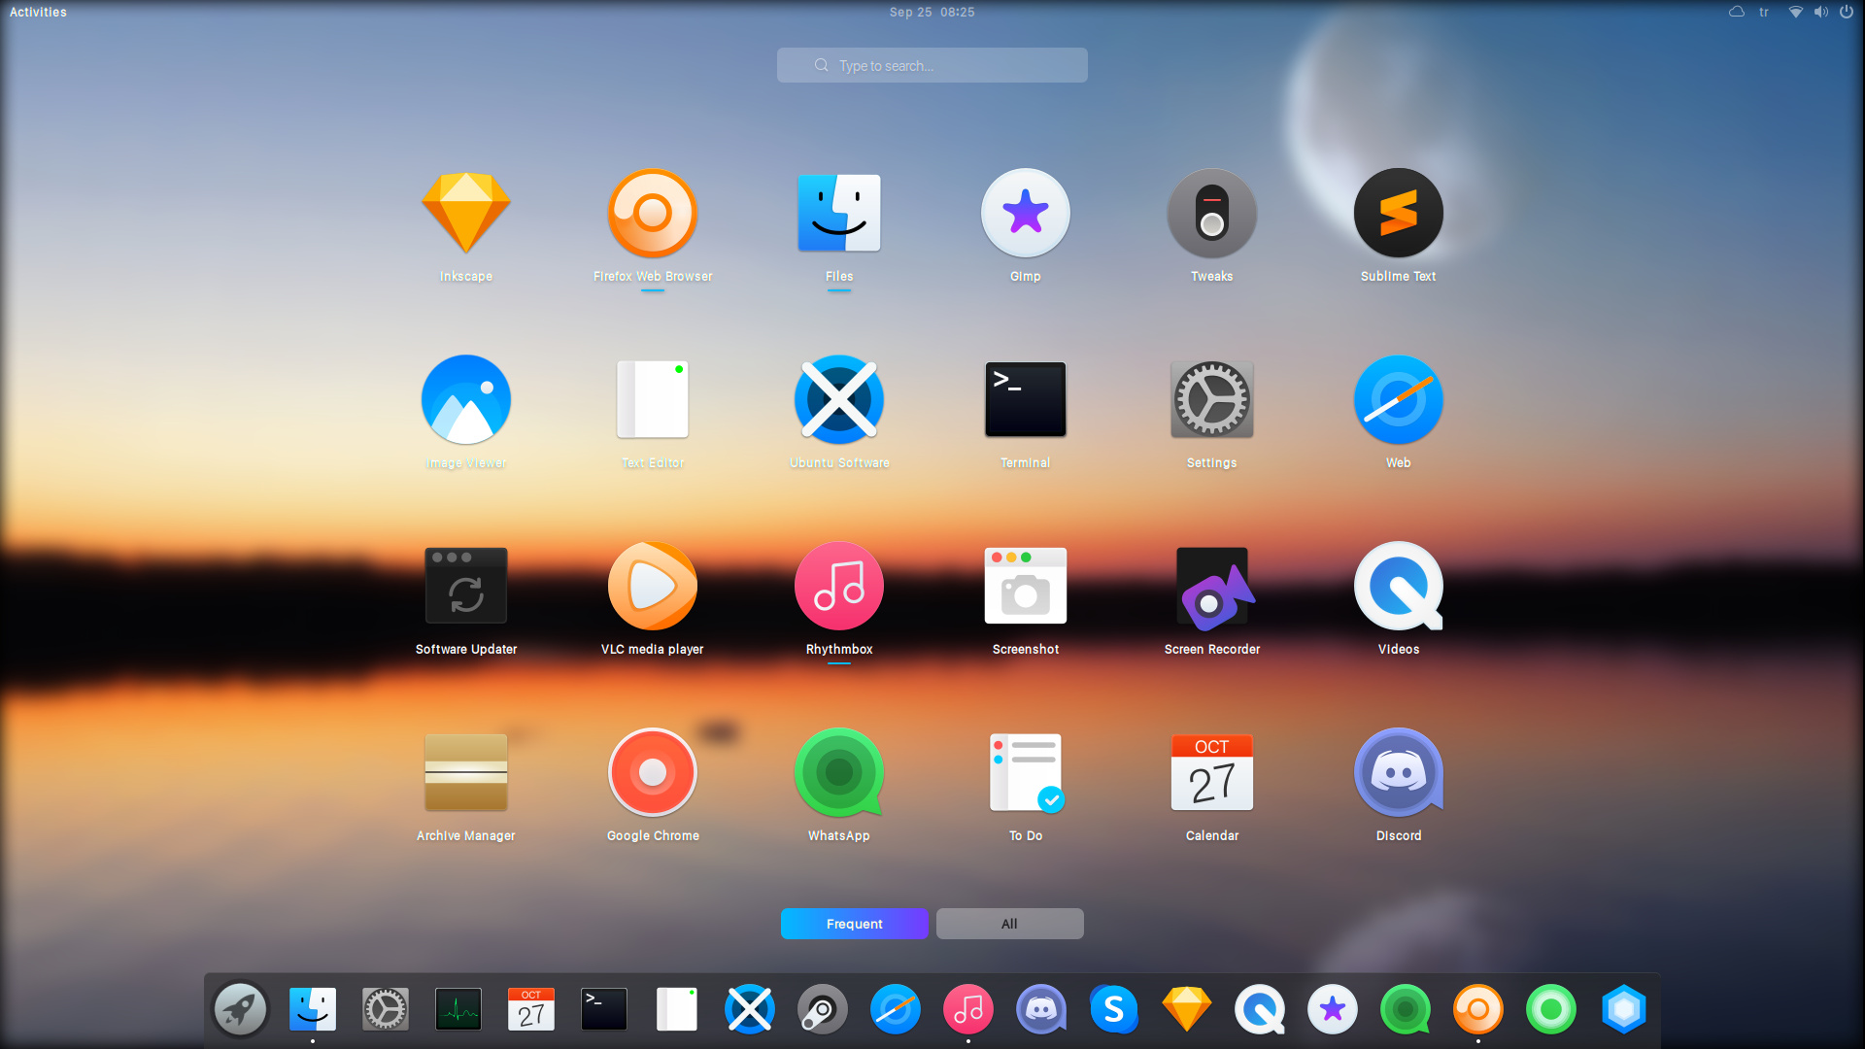Open Ubuntu Software from the app grid
The height and width of the screenshot is (1049, 1865).
839,399
